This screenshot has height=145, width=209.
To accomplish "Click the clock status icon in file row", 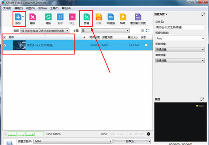I will pos(146,45).
